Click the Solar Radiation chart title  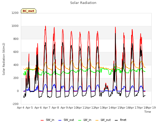(83, 3)
